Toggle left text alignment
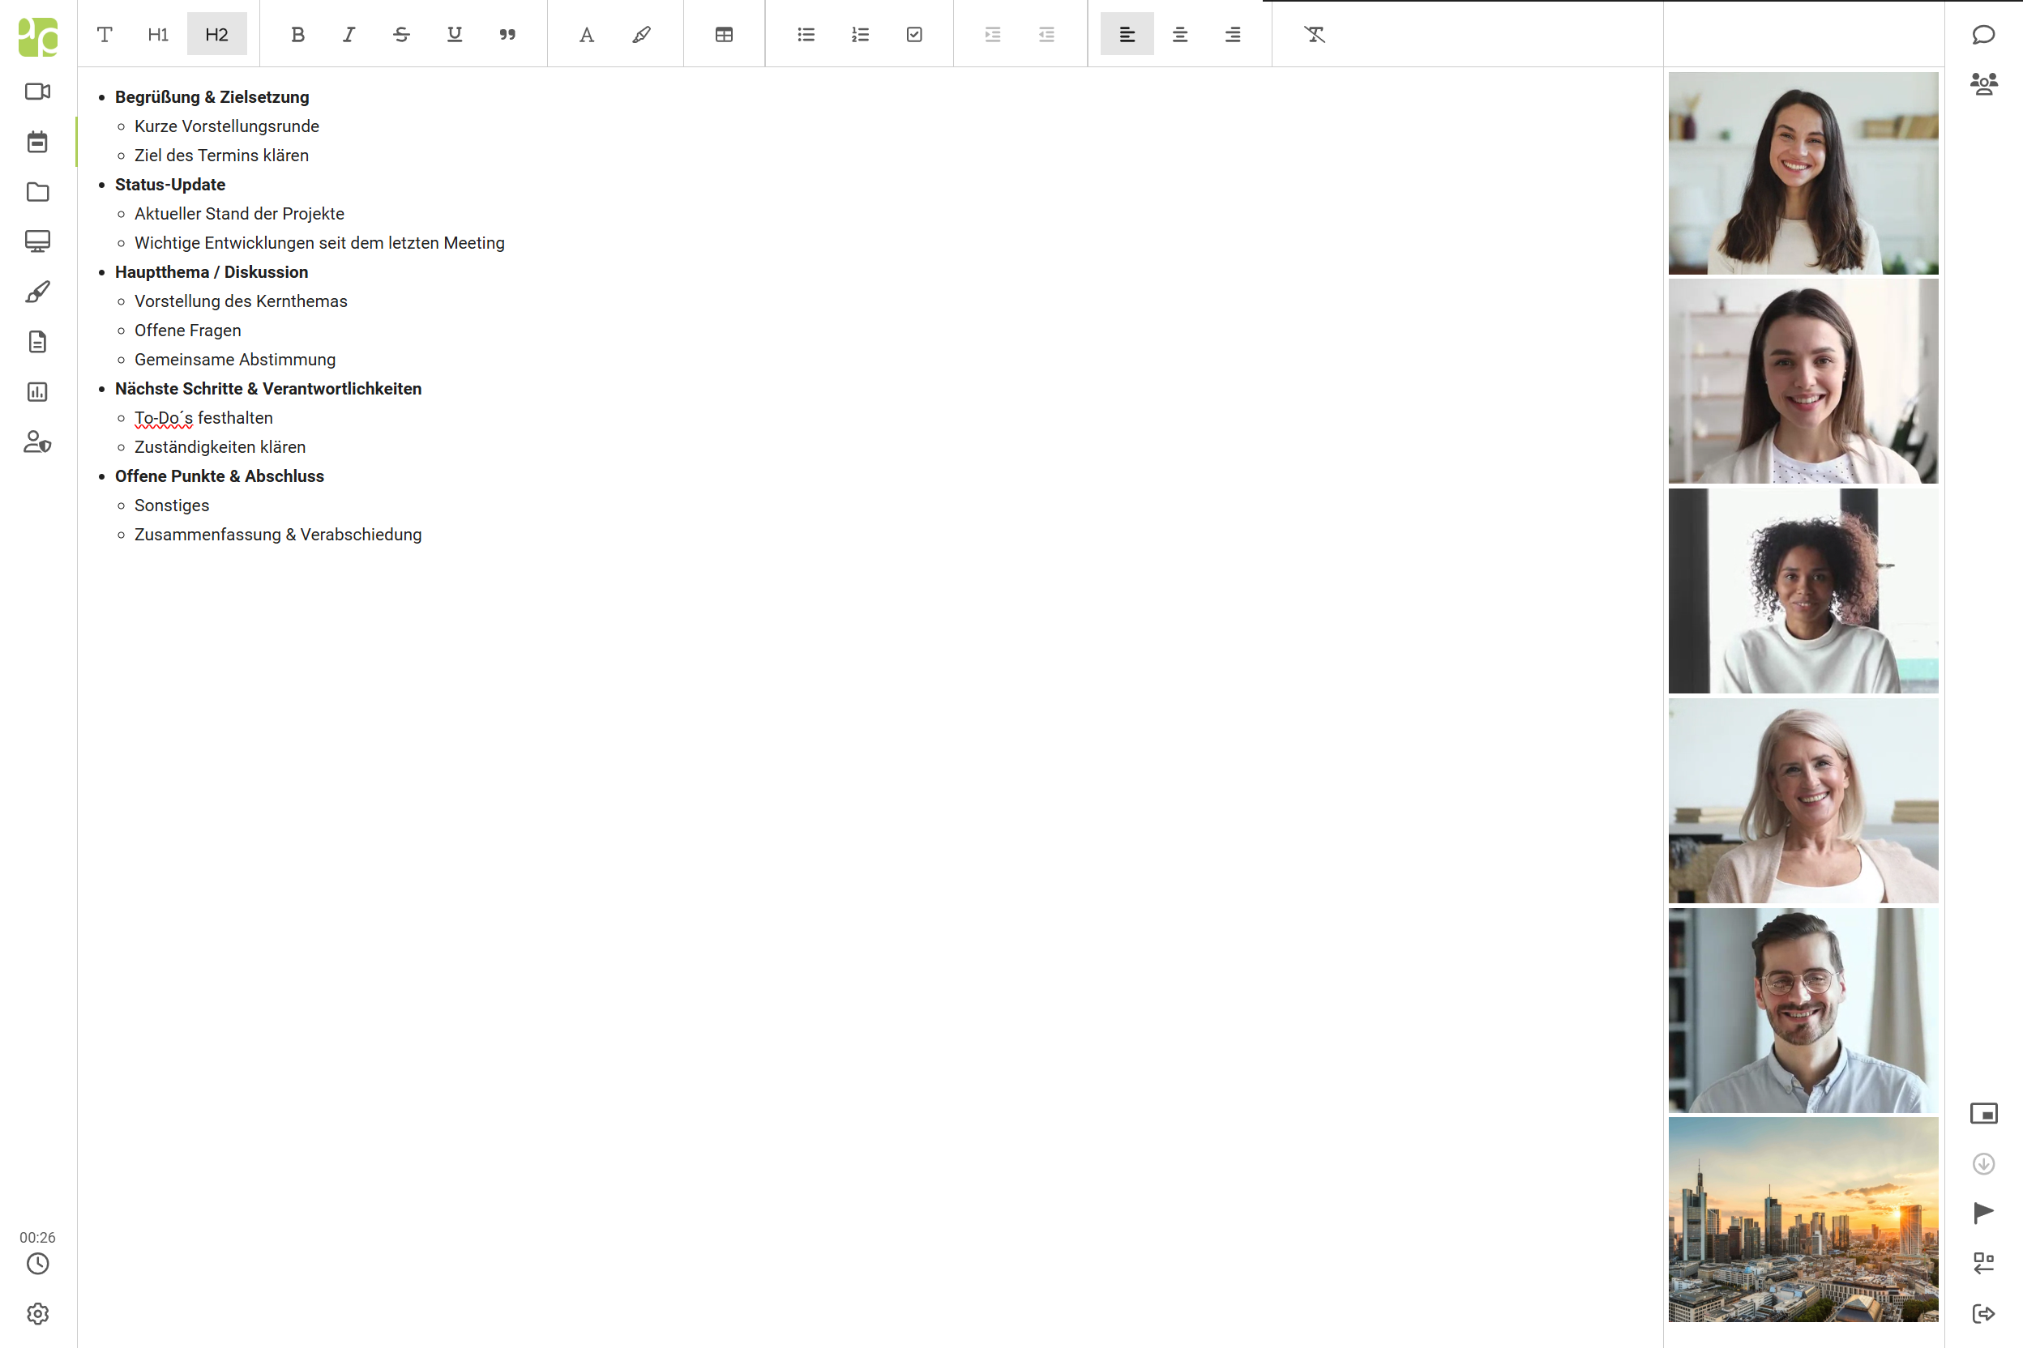This screenshot has height=1348, width=2023. [1127, 34]
